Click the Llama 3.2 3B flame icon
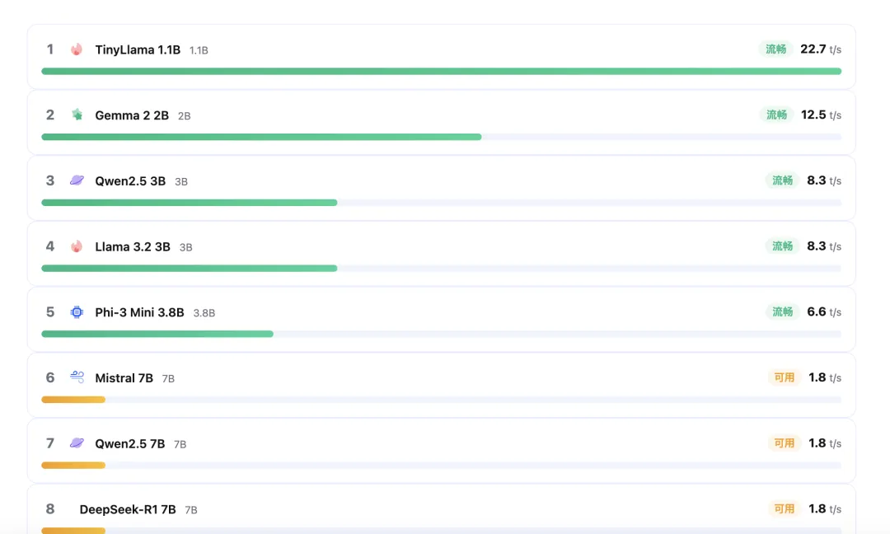Image resolution: width=890 pixels, height=534 pixels. [x=77, y=246]
